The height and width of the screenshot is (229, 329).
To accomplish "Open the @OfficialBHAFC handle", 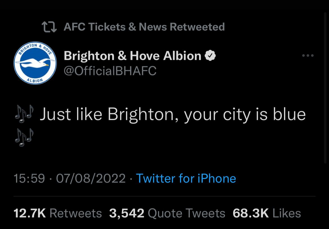I will pos(110,71).
